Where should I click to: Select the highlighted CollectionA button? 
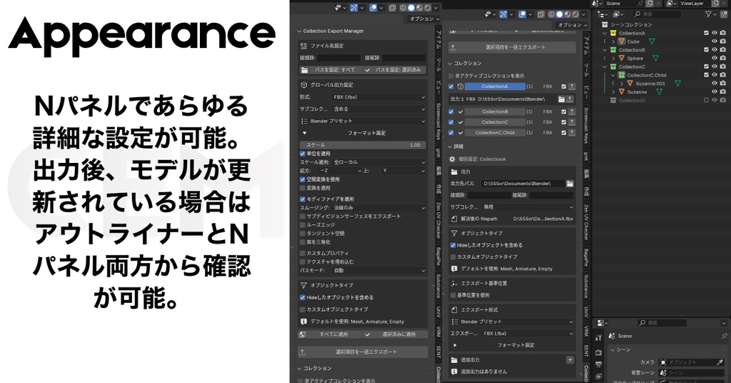tap(495, 86)
